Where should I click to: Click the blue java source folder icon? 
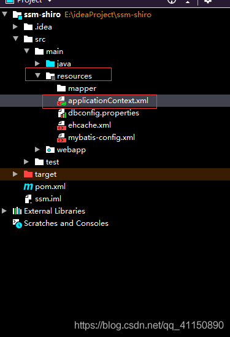tap(50, 64)
